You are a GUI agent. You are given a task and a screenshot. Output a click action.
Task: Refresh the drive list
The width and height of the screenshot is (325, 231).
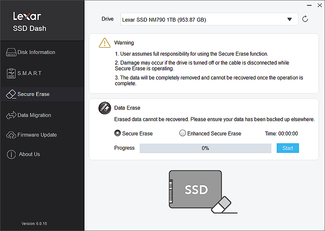(305, 19)
